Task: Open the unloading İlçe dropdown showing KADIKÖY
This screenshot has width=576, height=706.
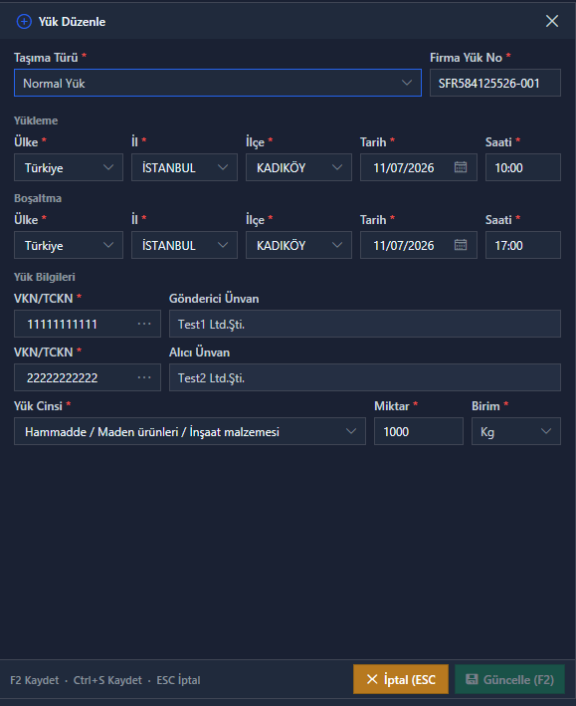Action: tap(298, 245)
